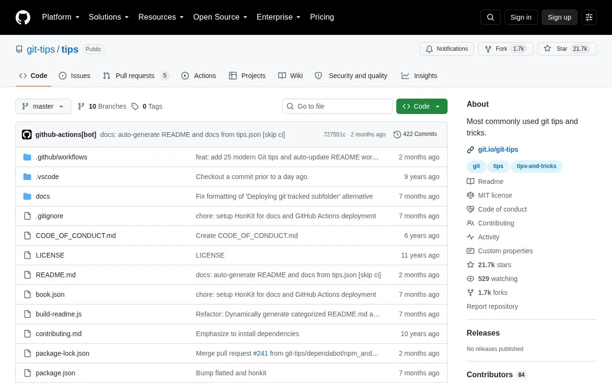Click the Sign in button
This screenshot has width=612, height=383.
pos(521,17)
